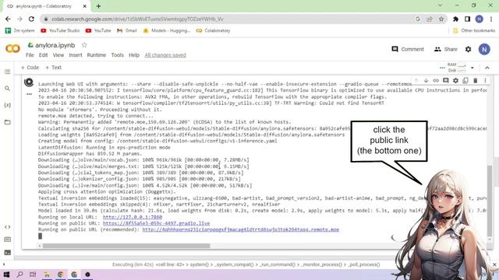
Task: Open the Edit menu
Action: click(44, 55)
